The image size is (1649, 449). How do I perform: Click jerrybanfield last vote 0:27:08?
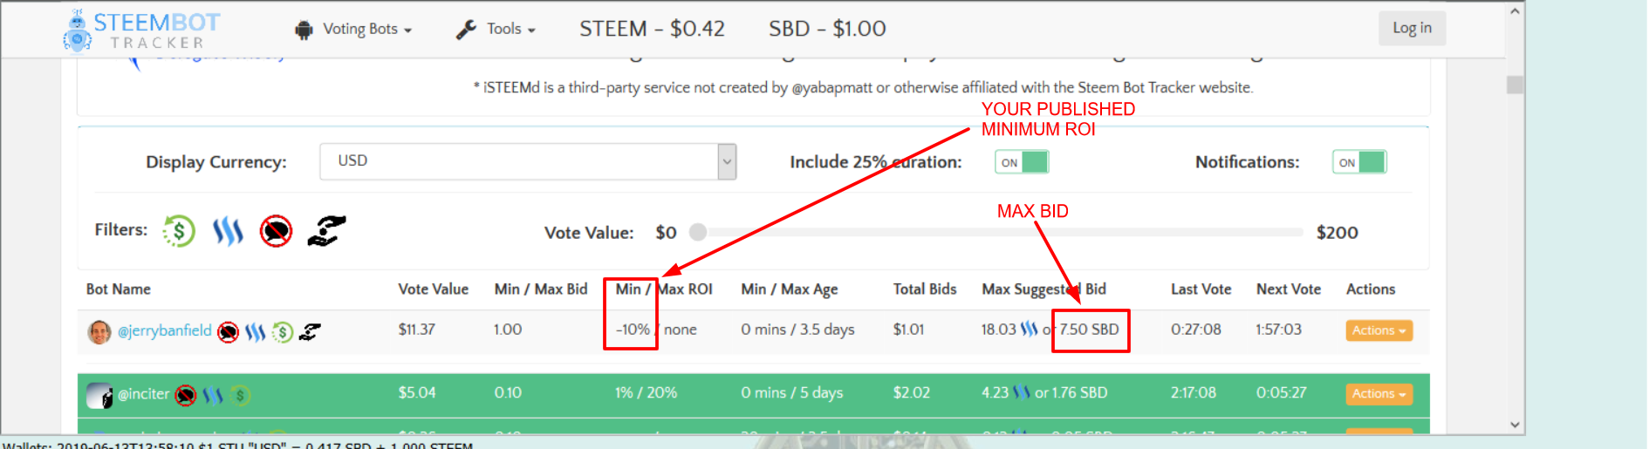click(x=1196, y=330)
